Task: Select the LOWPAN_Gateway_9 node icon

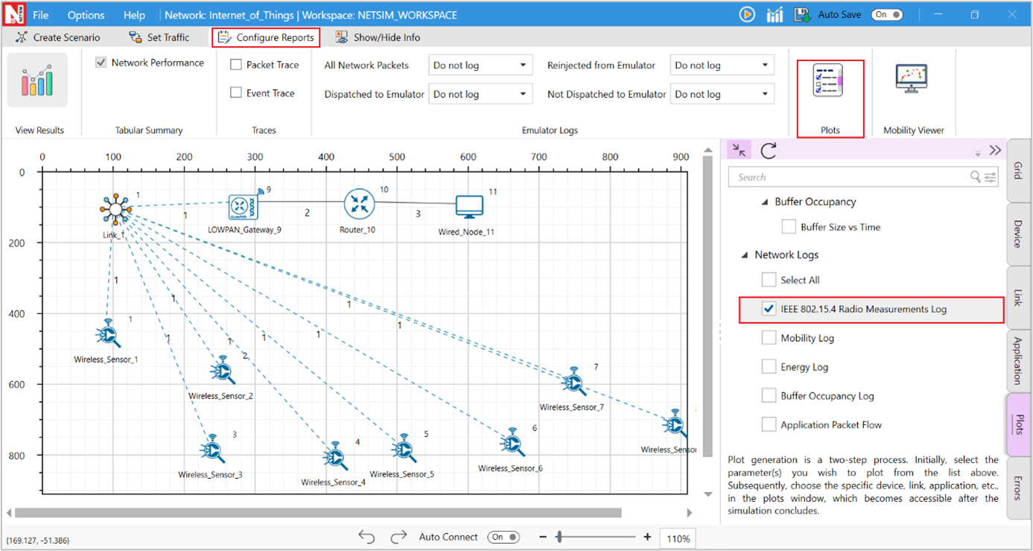Action: 242,206
